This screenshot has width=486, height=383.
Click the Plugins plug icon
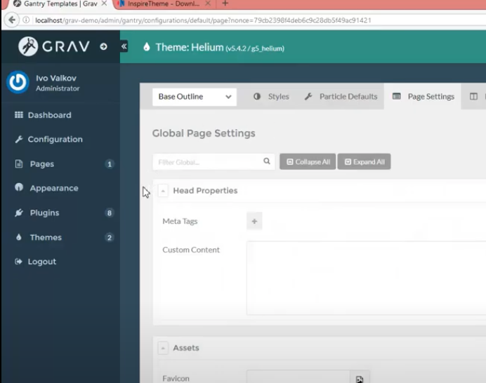click(19, 213)
